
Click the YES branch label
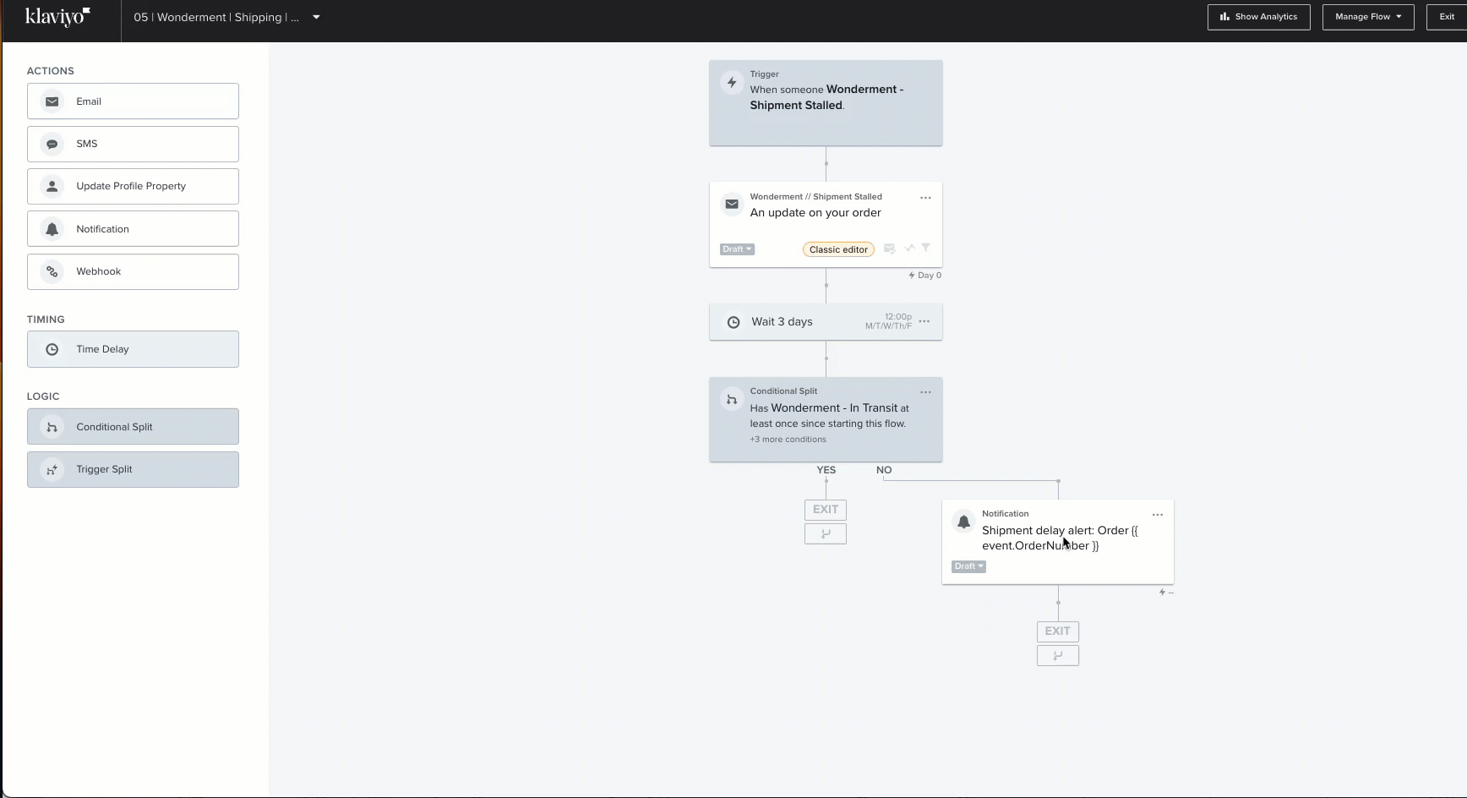[x=826, y=470]
